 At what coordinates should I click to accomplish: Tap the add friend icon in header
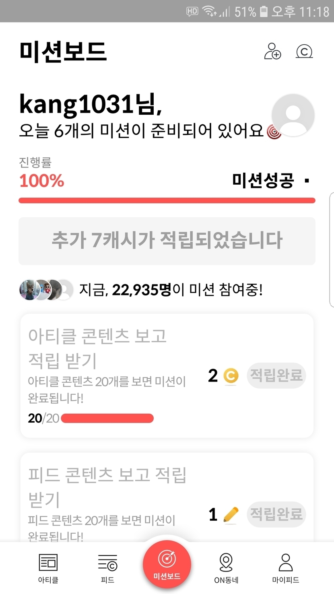point(272,52)
